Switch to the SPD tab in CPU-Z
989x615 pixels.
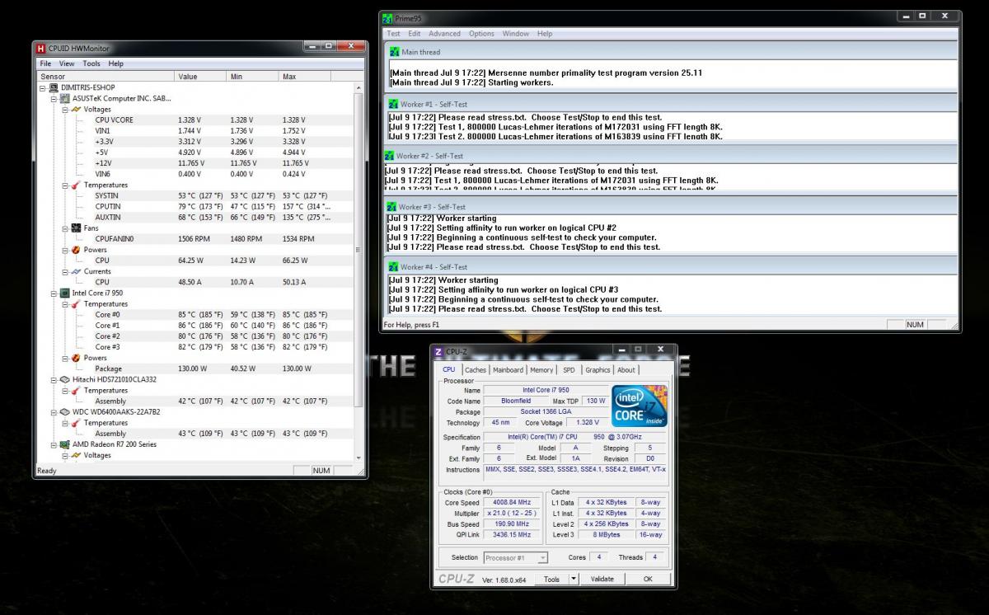[x=569, y=370]
